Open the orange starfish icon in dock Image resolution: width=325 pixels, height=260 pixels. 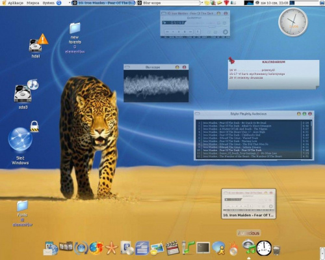pyautogui.click(x=112, y=248)
